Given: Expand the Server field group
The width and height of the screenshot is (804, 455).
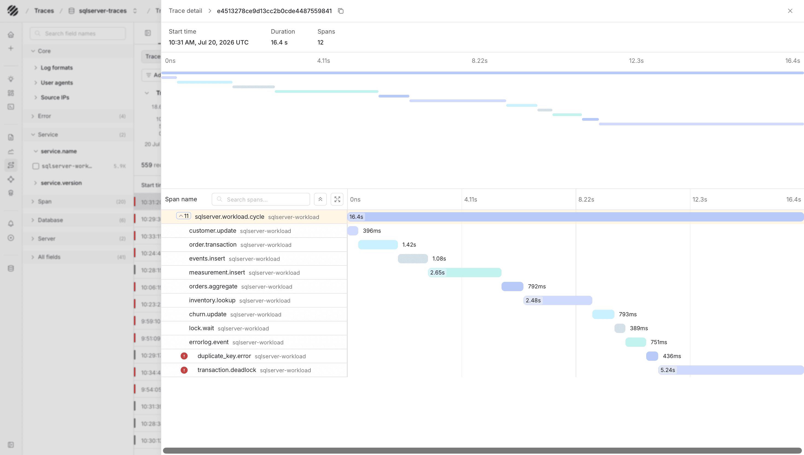Looking at the screenshot, I should 78,238.
